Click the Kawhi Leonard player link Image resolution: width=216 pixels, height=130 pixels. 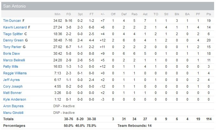click(x=15, y=27)
